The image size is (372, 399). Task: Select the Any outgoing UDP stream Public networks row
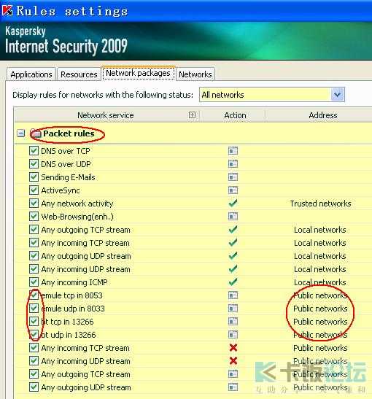pyautogui.click(x=193, y=387)
